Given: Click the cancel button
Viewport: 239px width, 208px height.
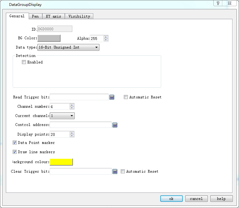Looking at the screenshot, I should (x=196, y=199).
